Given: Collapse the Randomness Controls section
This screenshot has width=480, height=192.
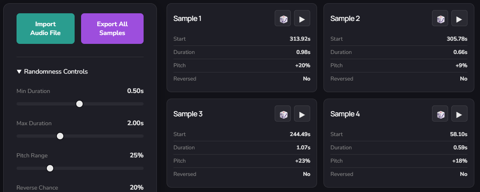Looking at the screenshot, I should click(x=52, y=72).
